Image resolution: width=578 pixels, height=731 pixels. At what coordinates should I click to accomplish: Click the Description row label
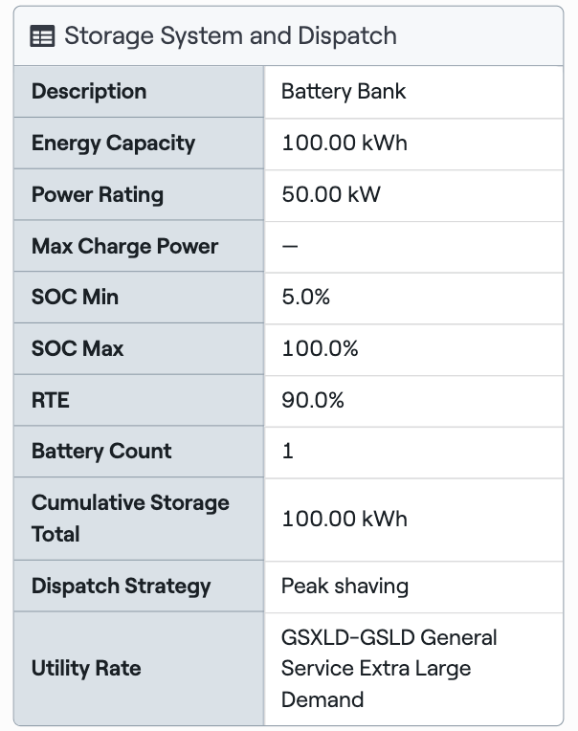[89, 92]
